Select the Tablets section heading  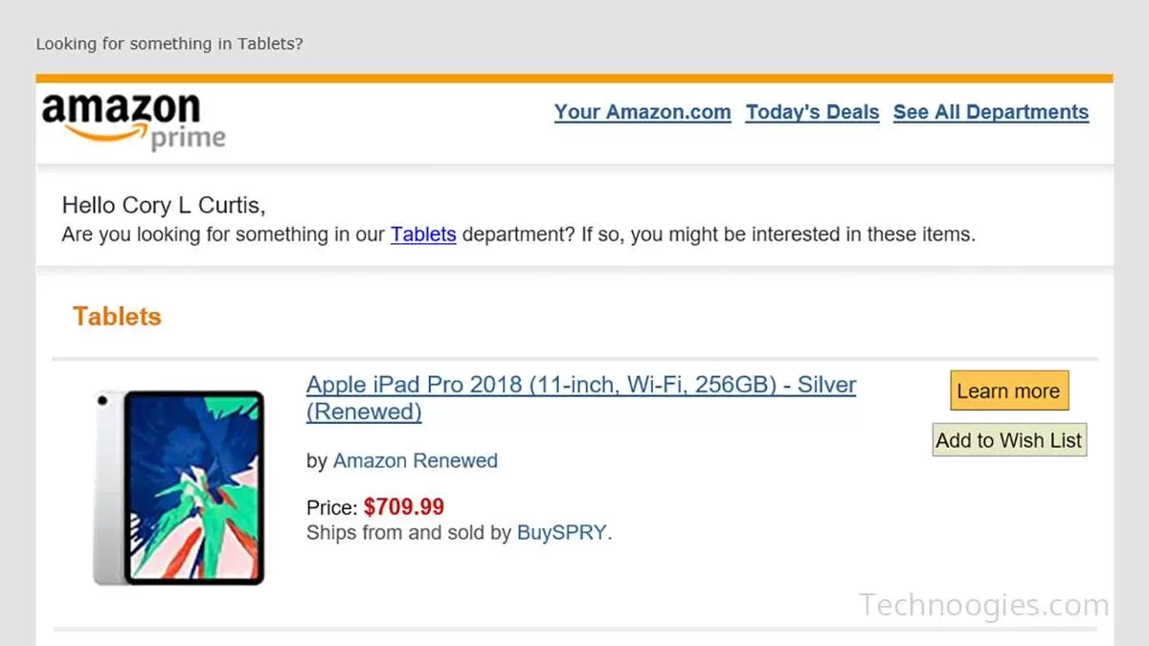(x=116, y=316)
